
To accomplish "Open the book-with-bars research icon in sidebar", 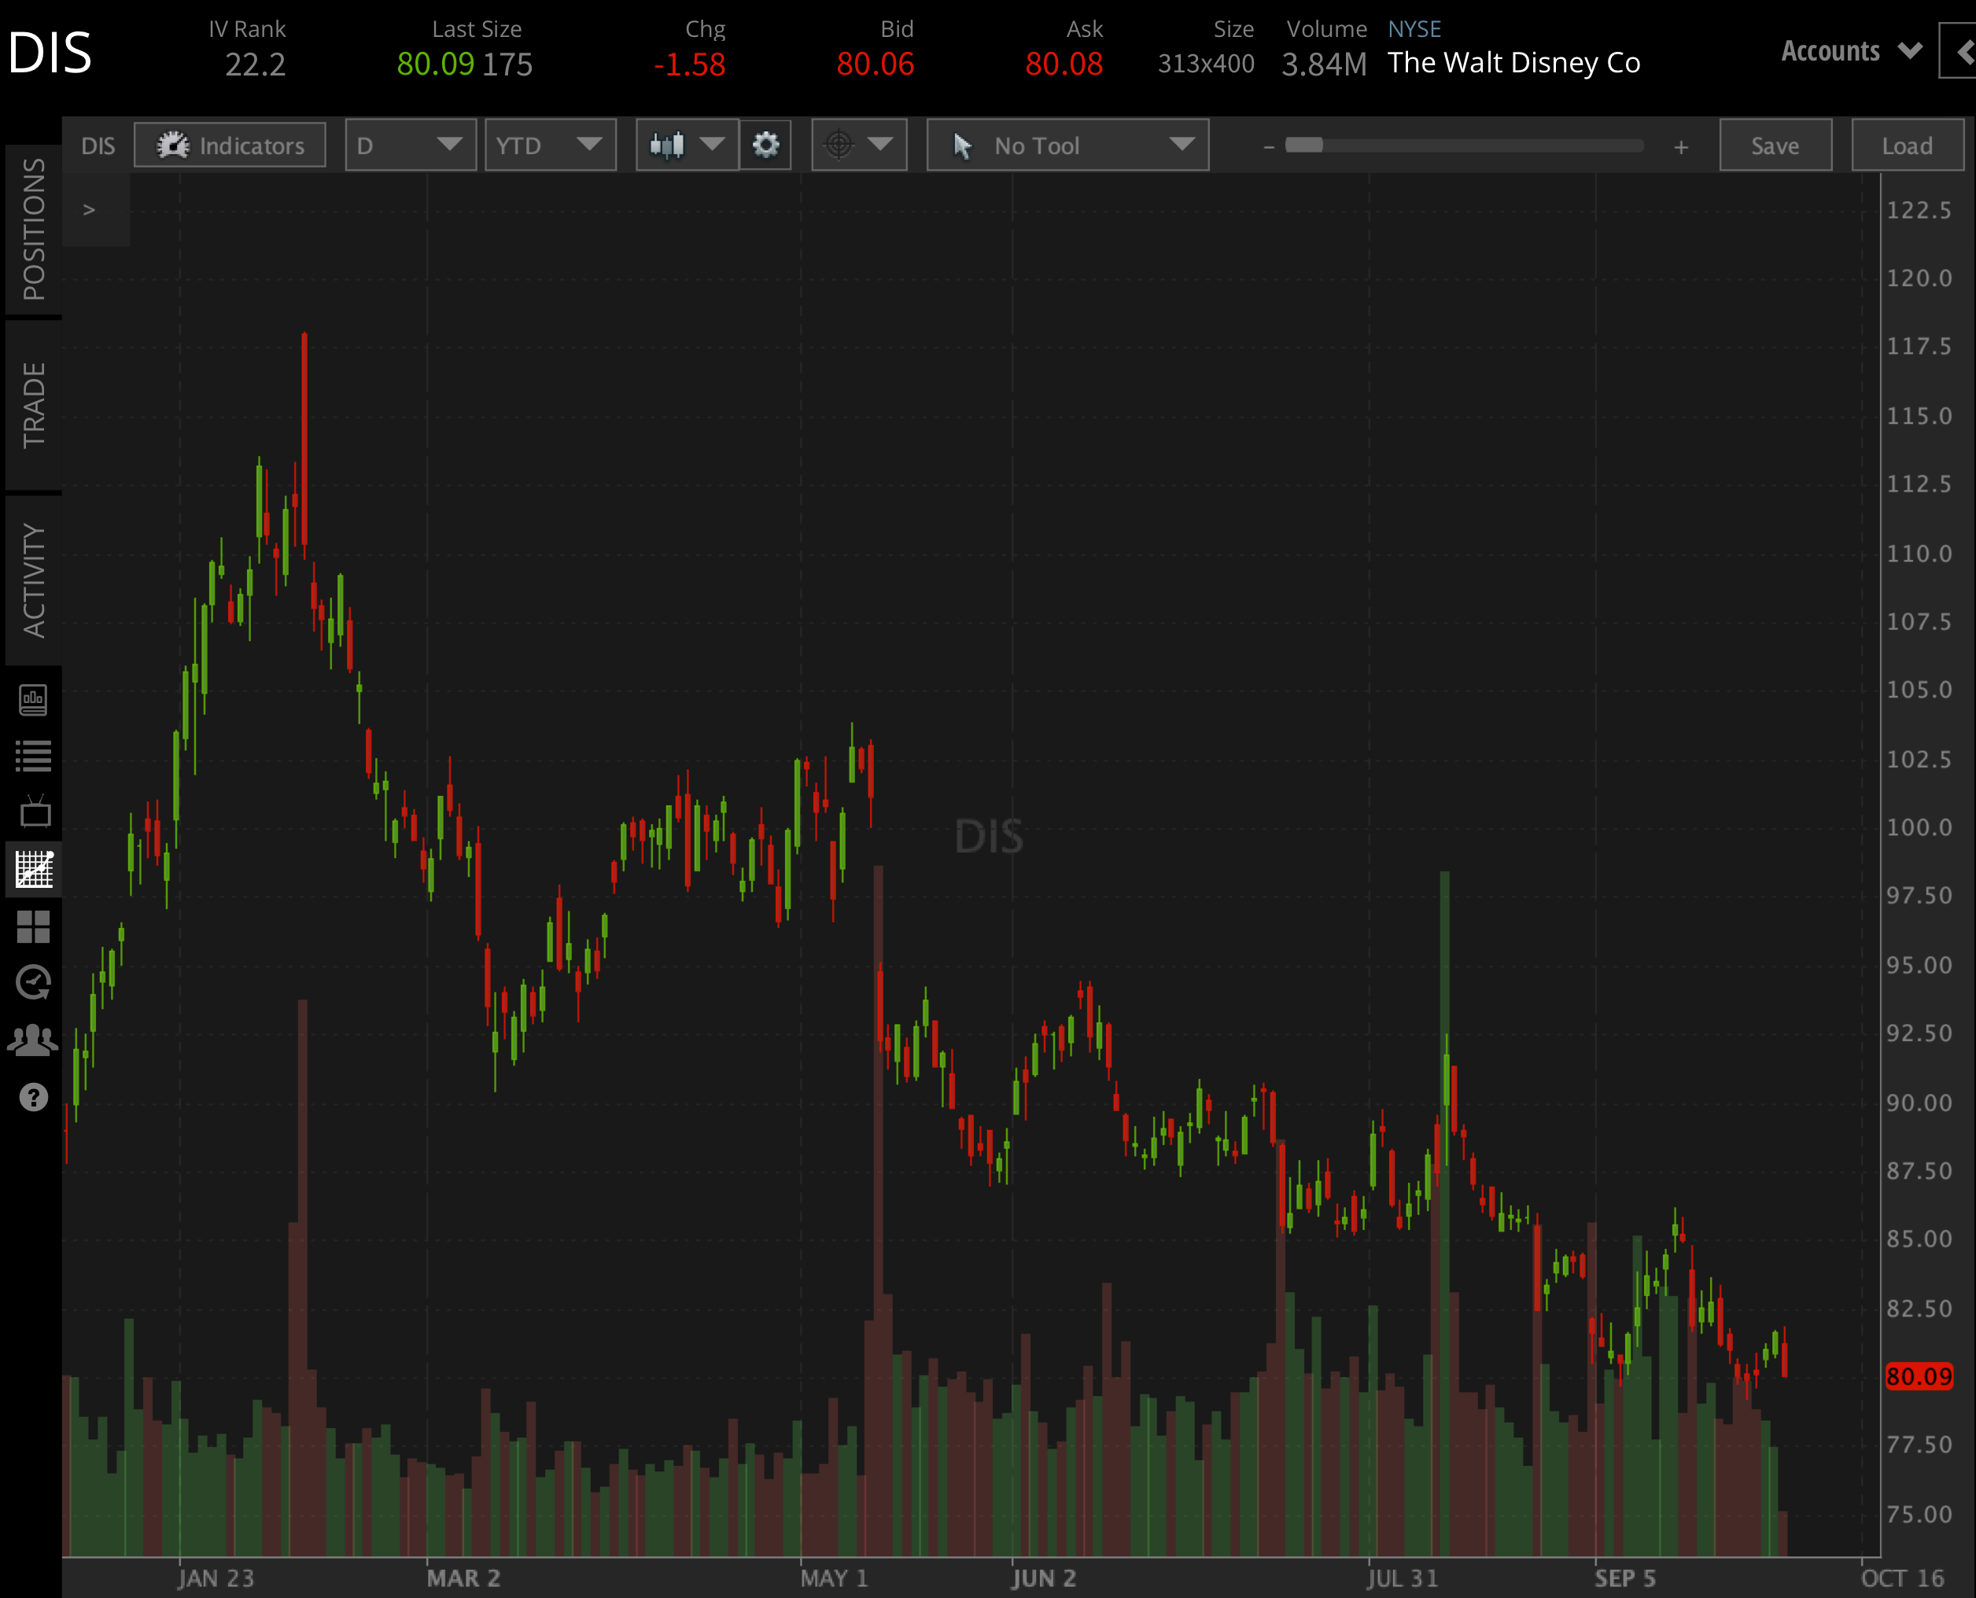I will pos(33,700).
